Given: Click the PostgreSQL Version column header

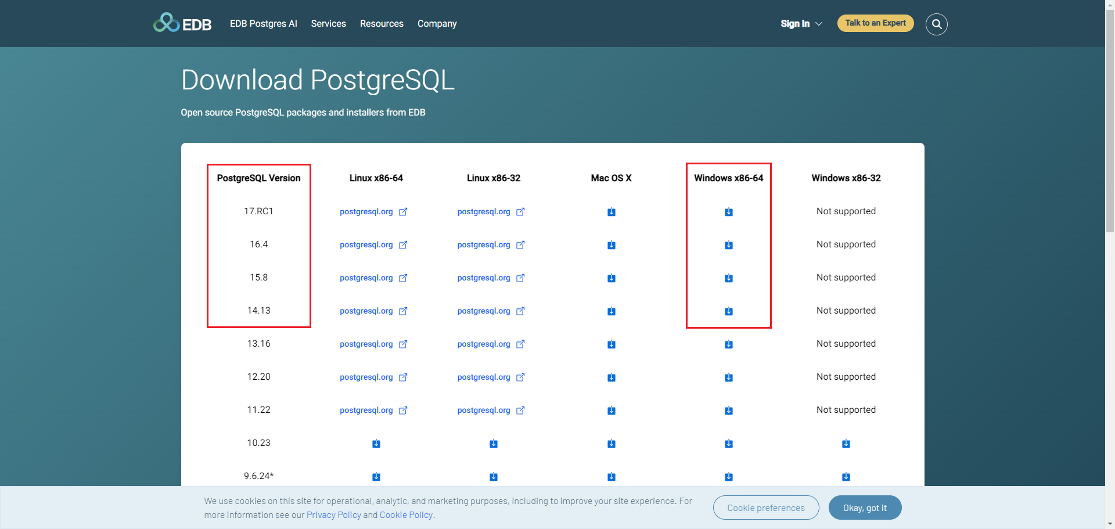Looking at the screenshot, I should 258,178.
